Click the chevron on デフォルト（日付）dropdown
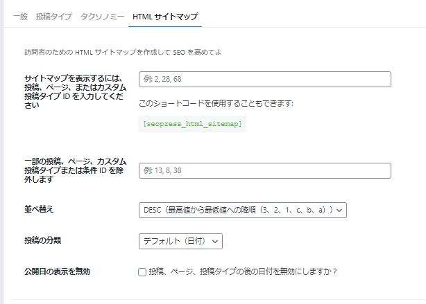This screenshot has height=304, width=426. point(215,242)
